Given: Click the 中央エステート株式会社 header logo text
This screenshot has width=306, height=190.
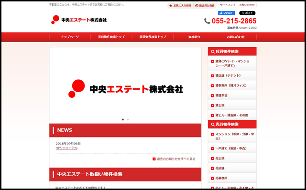Looking at the screenshot, I should click(x=84, y=20).
